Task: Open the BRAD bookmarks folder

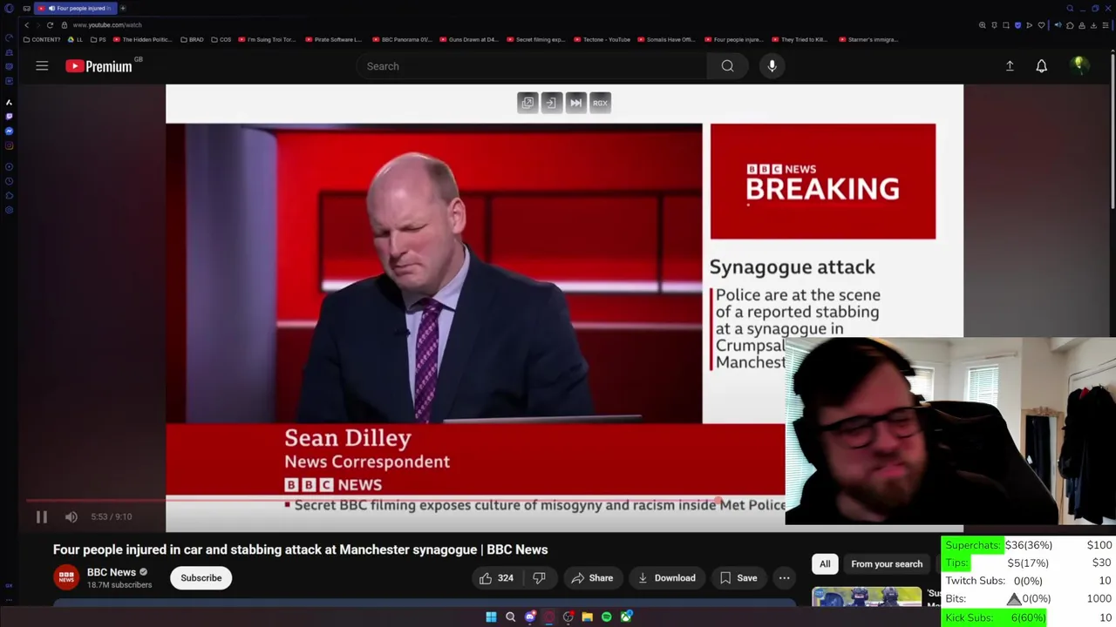Action: (192, 39)
